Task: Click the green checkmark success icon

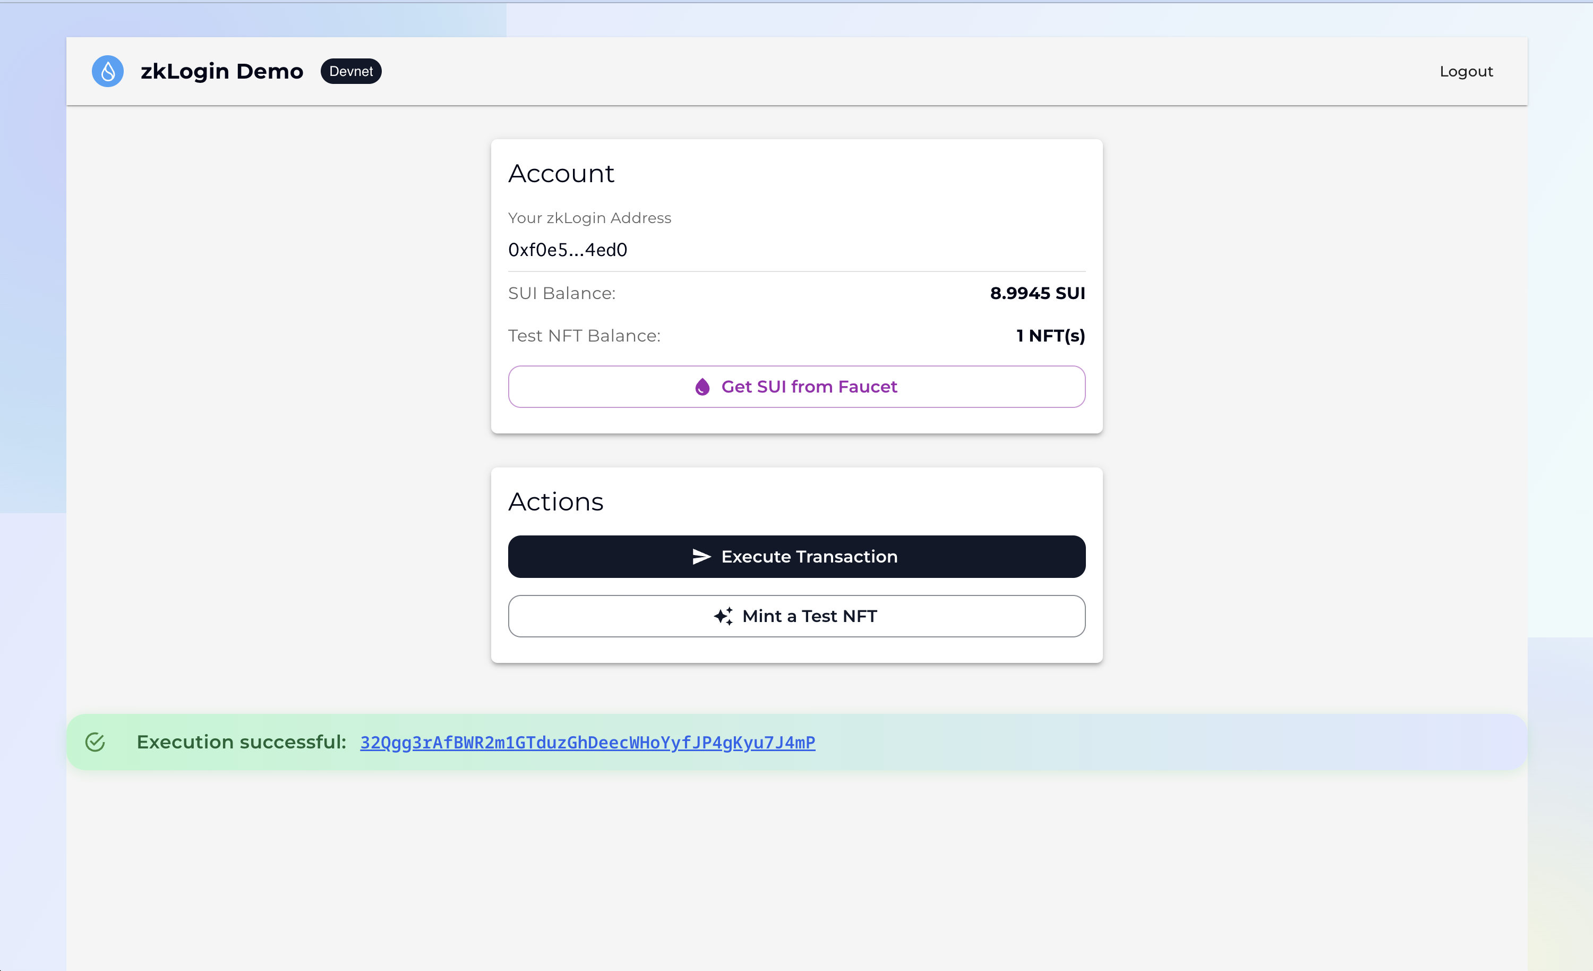Action: pyautogui.click(x=95, y=742)
